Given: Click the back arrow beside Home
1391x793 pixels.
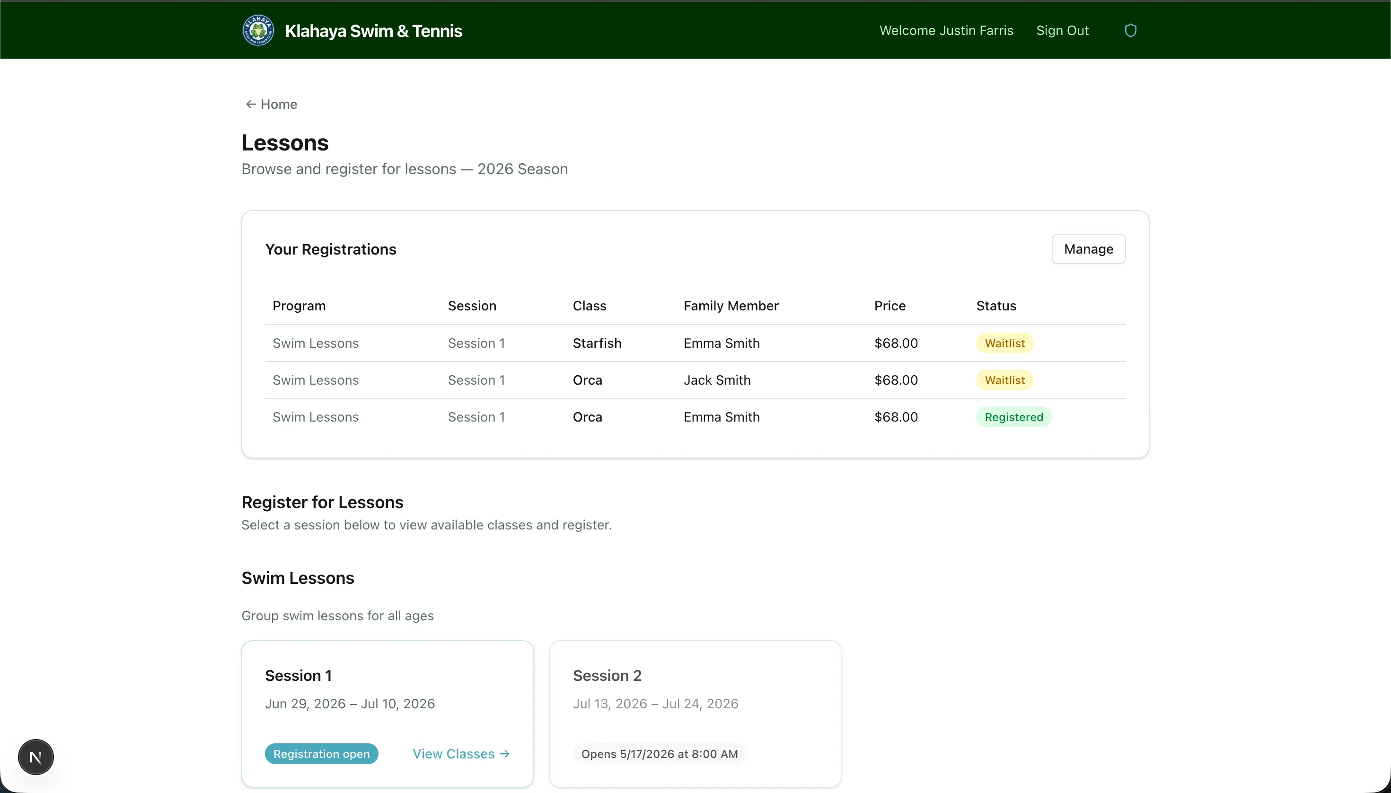Looking at the screenshot, I should pos(251,104).
